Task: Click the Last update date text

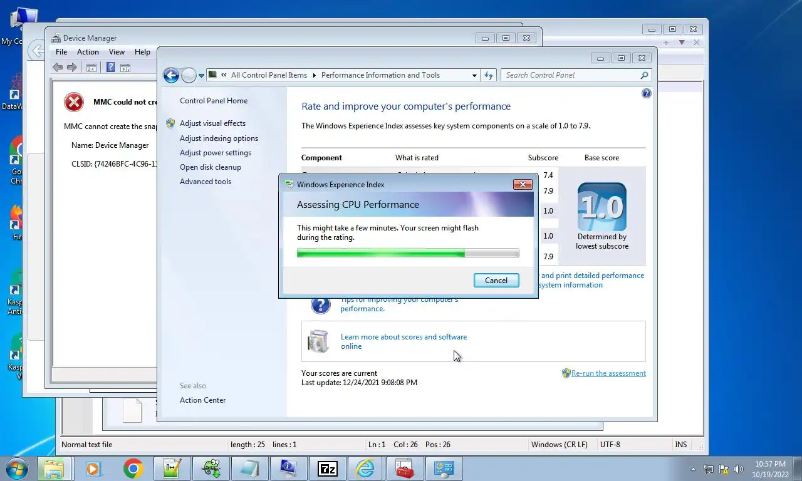Action: [x=359, y=383]
